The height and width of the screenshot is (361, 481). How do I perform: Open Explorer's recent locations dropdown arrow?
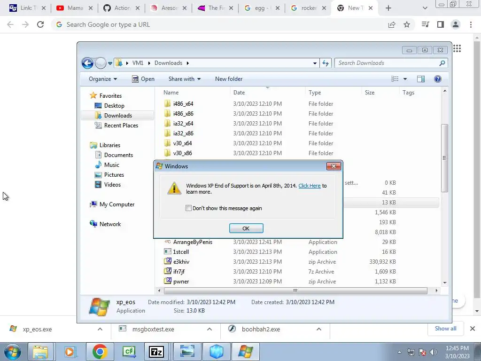(x=110, y=63)
